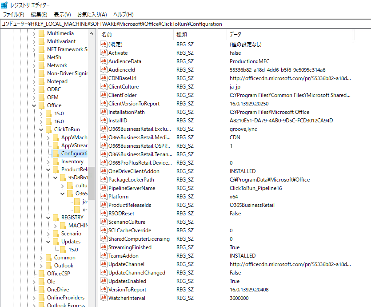Open the 編集(E) menu

click(39, 15)
